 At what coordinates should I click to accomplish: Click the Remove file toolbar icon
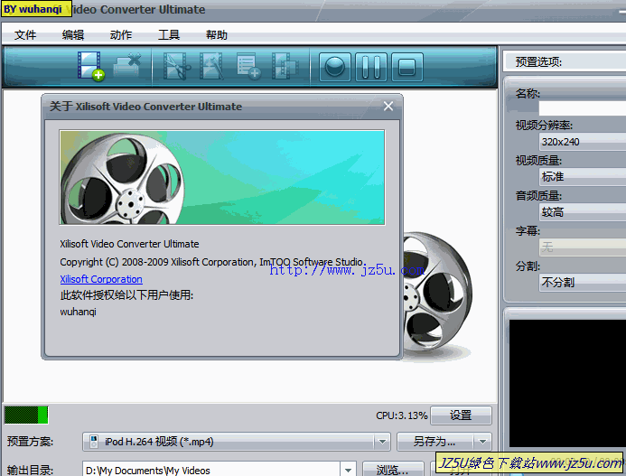click(127, 66)
